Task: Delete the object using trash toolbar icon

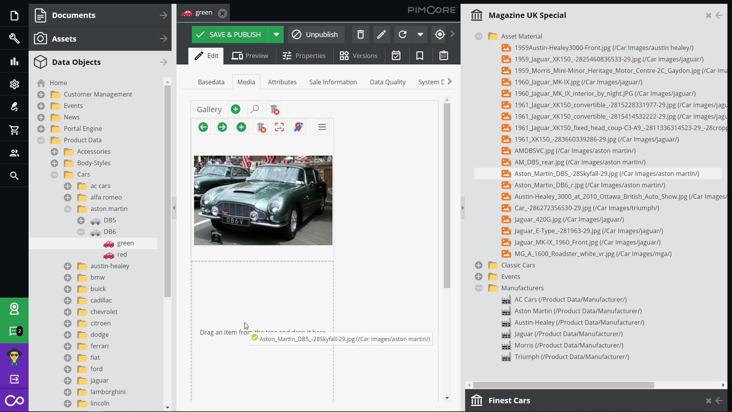Action: coord(360,35)
